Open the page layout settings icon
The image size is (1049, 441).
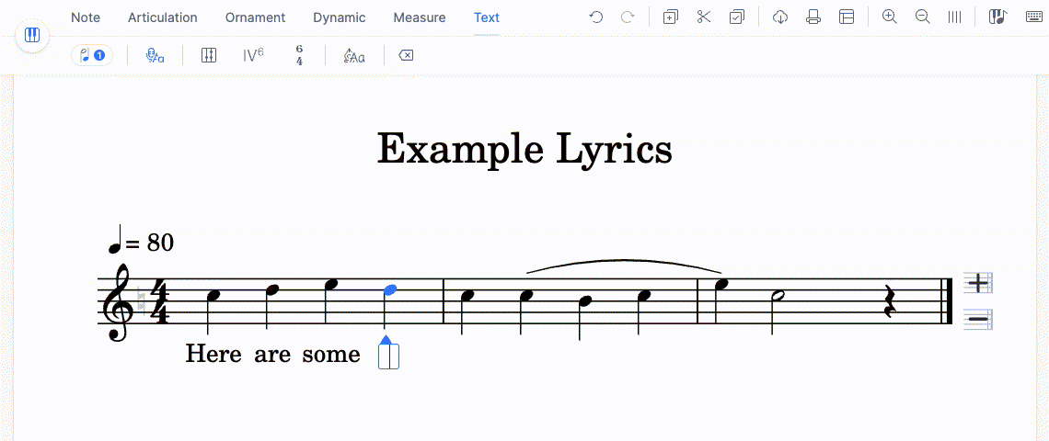(x=847, y=17)
